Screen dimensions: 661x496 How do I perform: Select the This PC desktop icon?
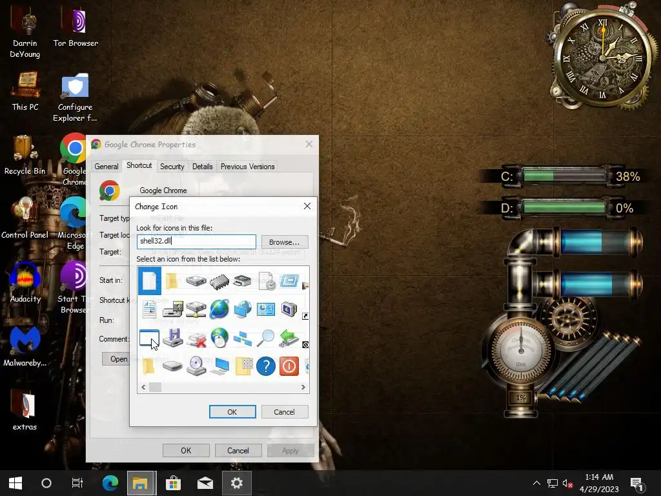25,91
